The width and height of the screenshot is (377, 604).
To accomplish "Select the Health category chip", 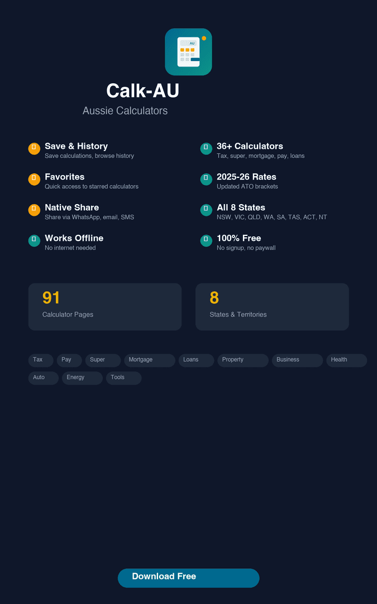I will (347, 361).
